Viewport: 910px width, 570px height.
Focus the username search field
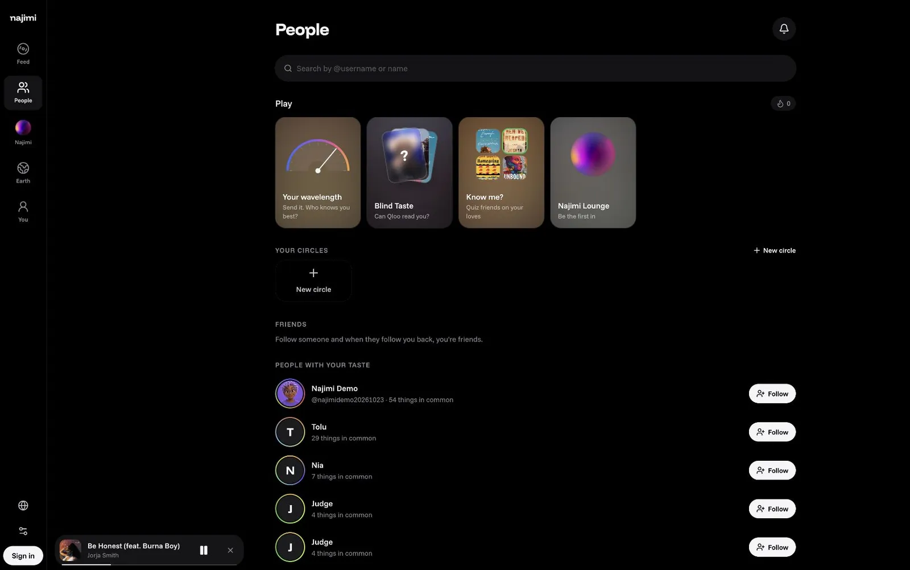pos(535,68)
